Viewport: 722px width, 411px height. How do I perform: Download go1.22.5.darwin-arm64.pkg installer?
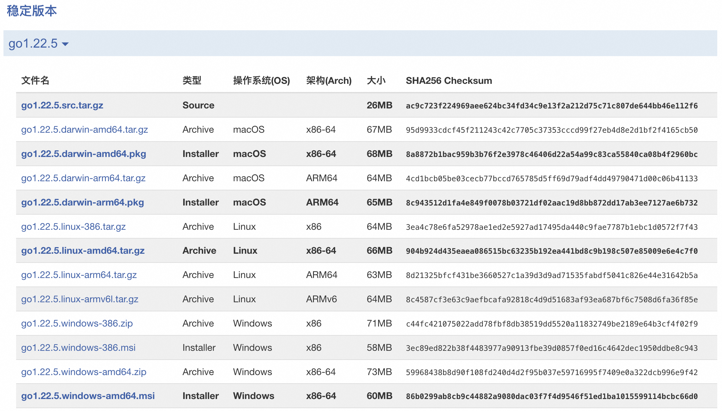point(82,202)
